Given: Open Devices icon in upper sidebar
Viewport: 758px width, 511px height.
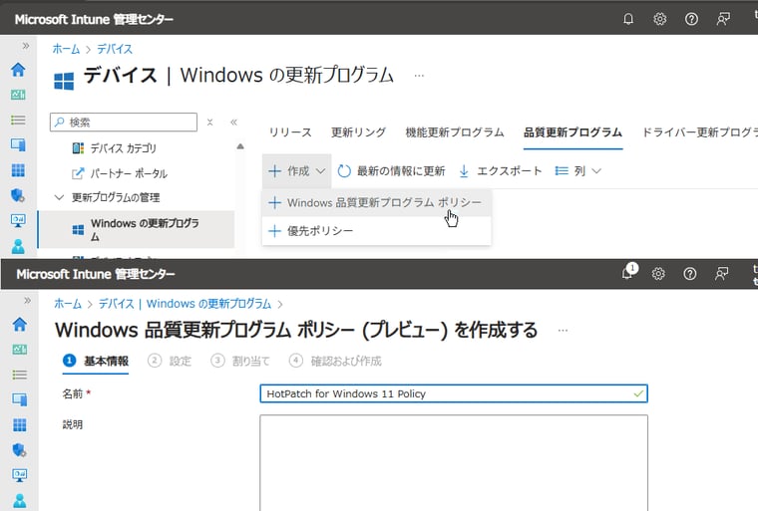Looking at the screenshot, I should [x=18, y=144].
